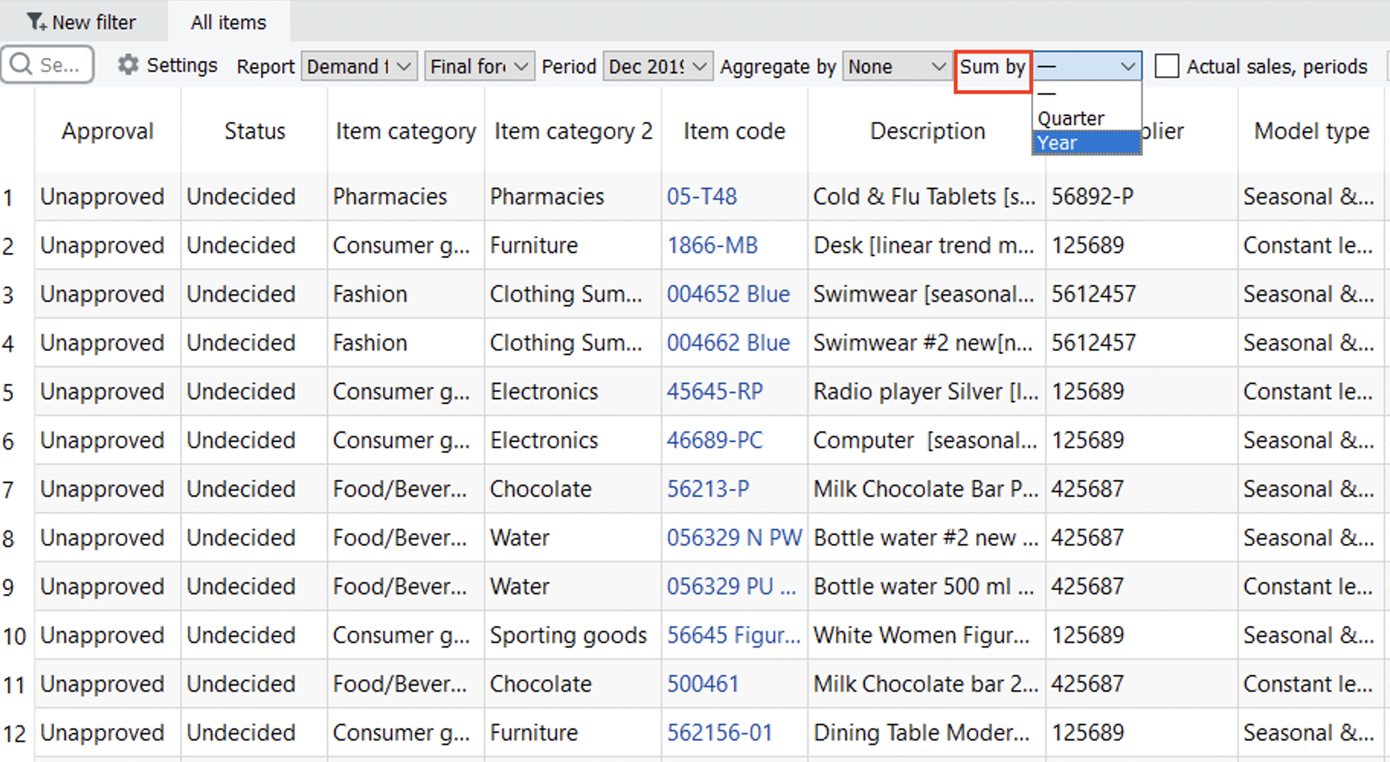Open the Report Demand dropdown
Viewport: 1390px width, 762px height.
click(x=359, y=66)
